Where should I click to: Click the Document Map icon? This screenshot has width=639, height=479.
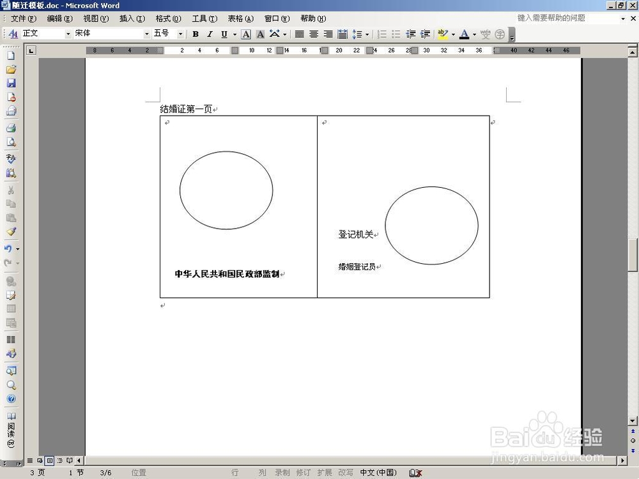coord(11,370)
